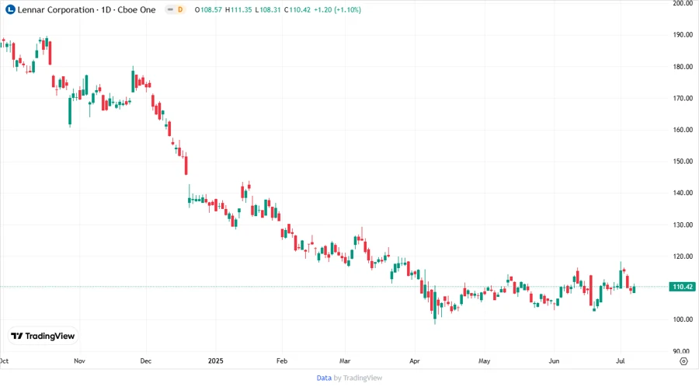Click the 130.00 price axis label
This screenshot has height=387, width=699.
pos(683,225)
